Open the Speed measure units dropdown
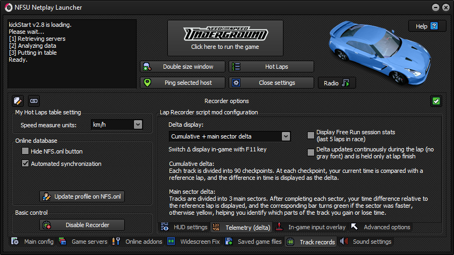 [138, 125]
